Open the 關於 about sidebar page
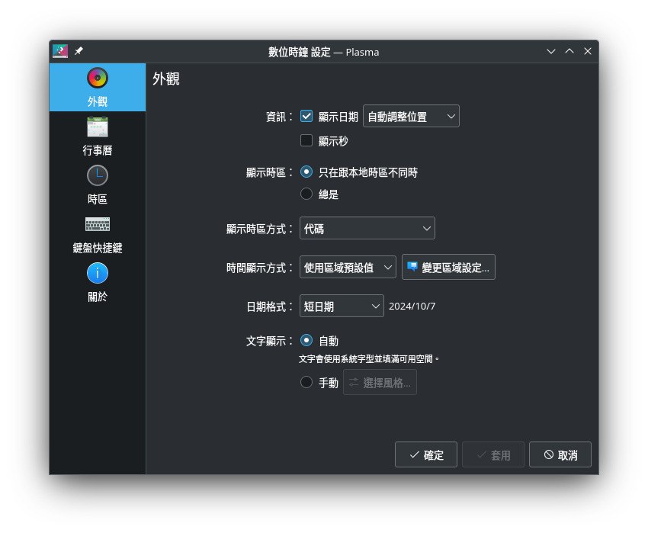 (x=97, y=282)
